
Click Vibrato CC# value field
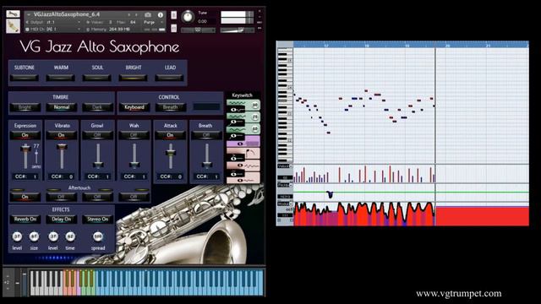[x=62, y=176]
